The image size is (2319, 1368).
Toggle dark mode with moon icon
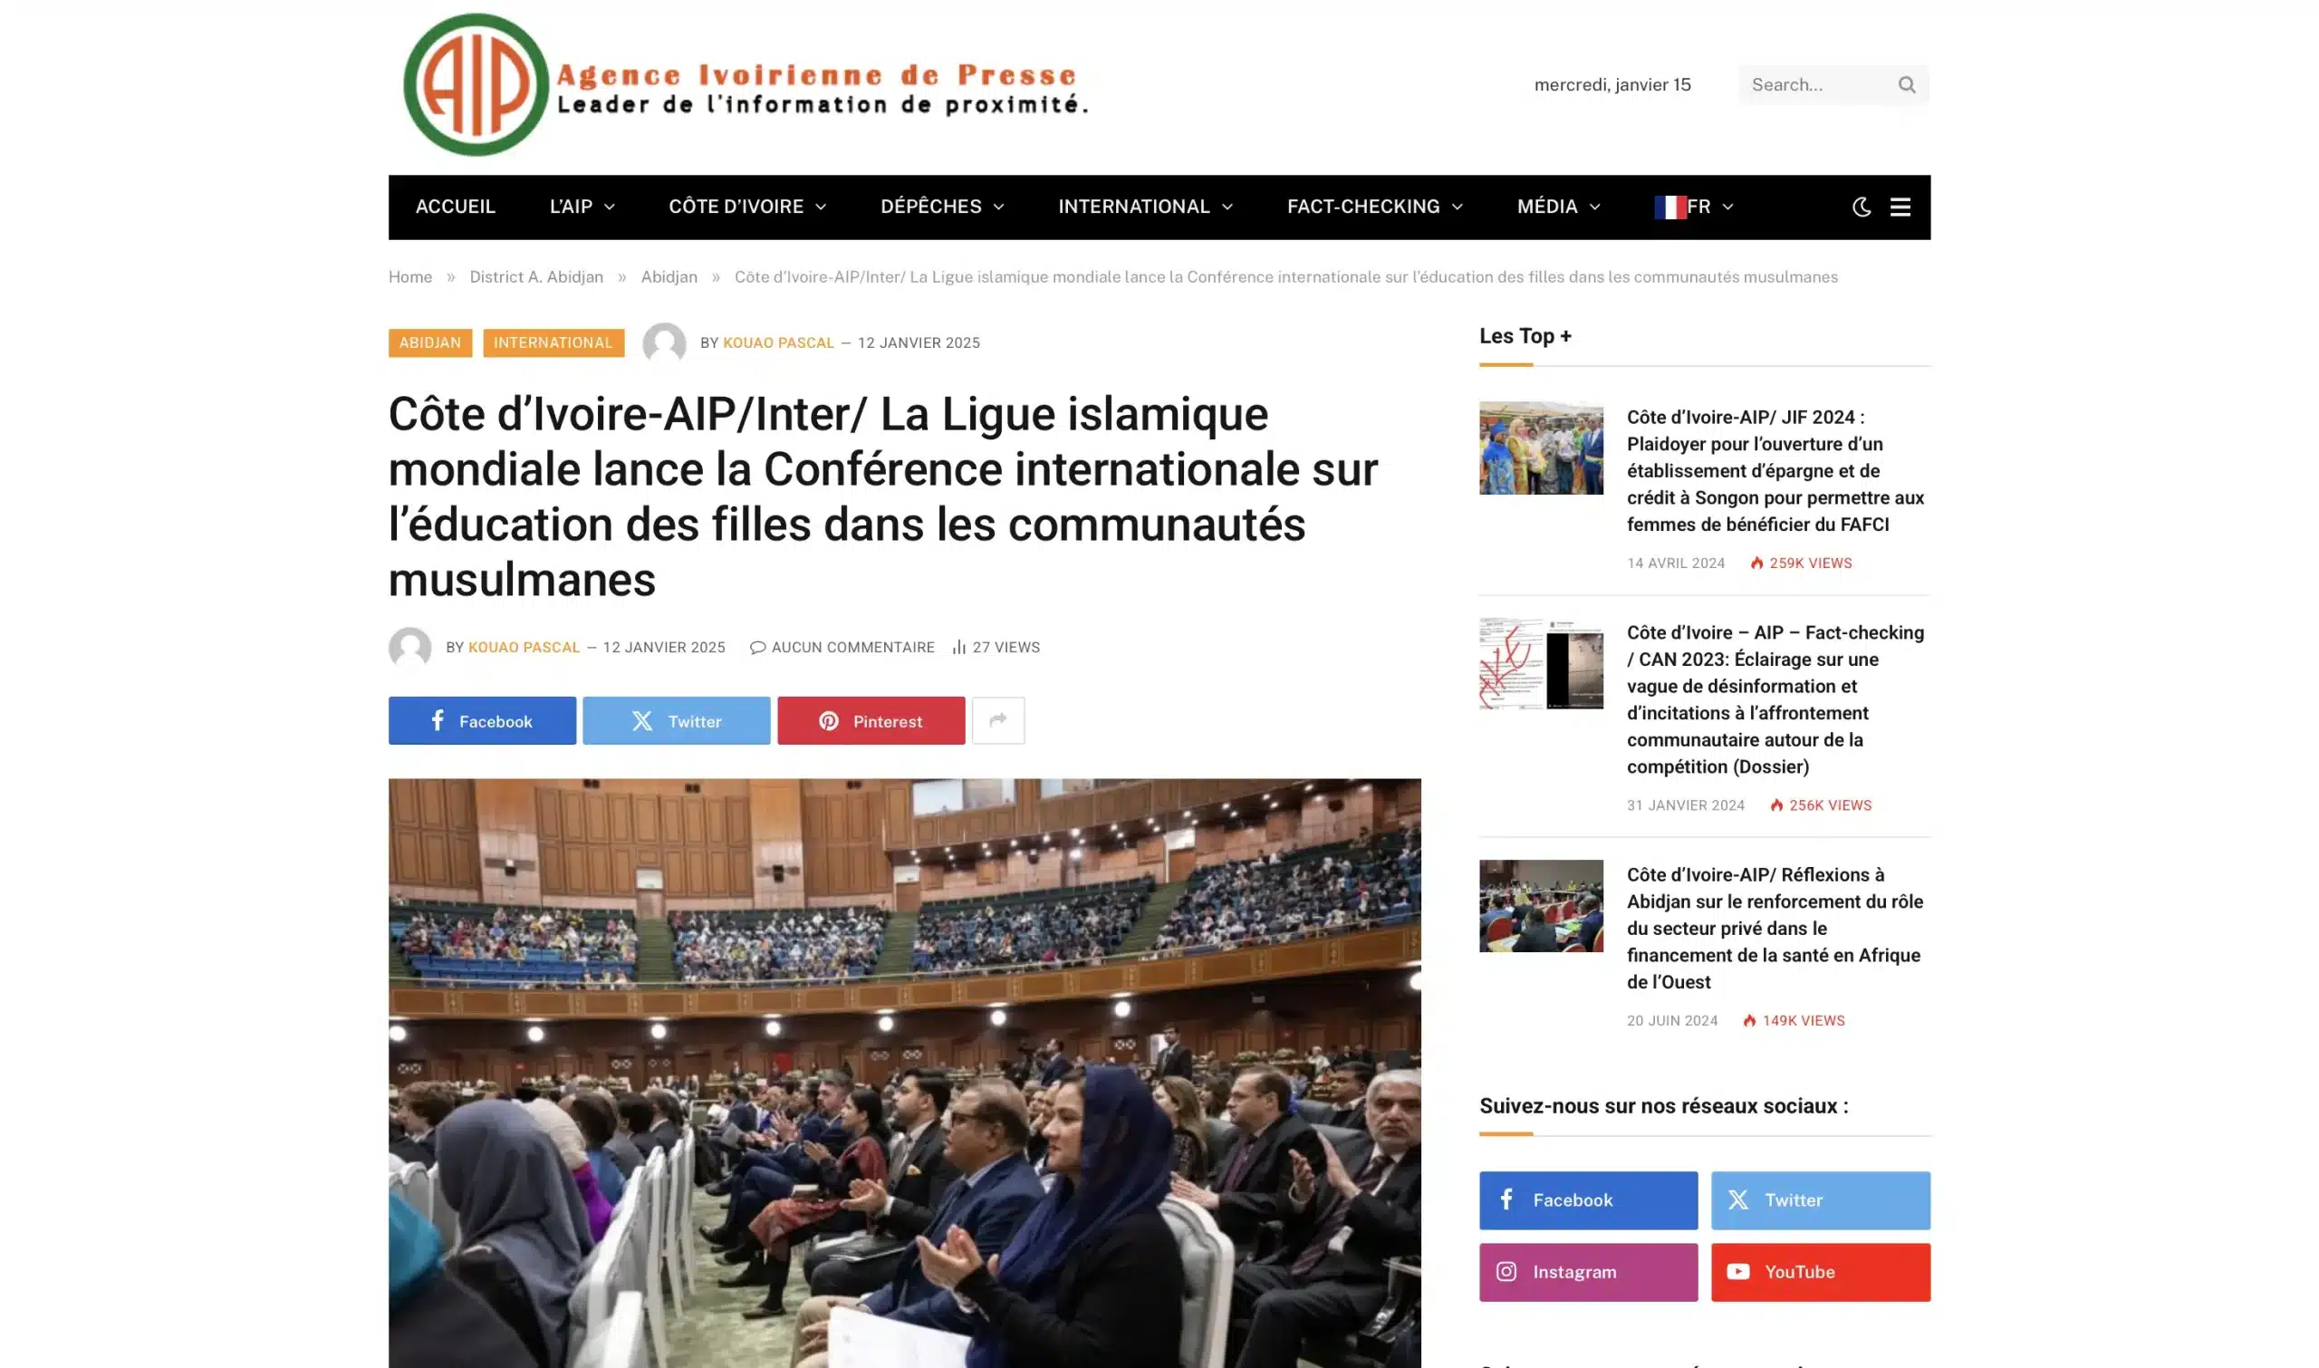1861,207
